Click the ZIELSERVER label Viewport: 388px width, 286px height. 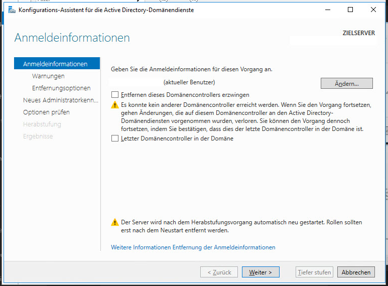pos(359,33)
